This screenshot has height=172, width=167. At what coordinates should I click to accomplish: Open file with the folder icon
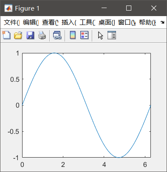[18, 35]
